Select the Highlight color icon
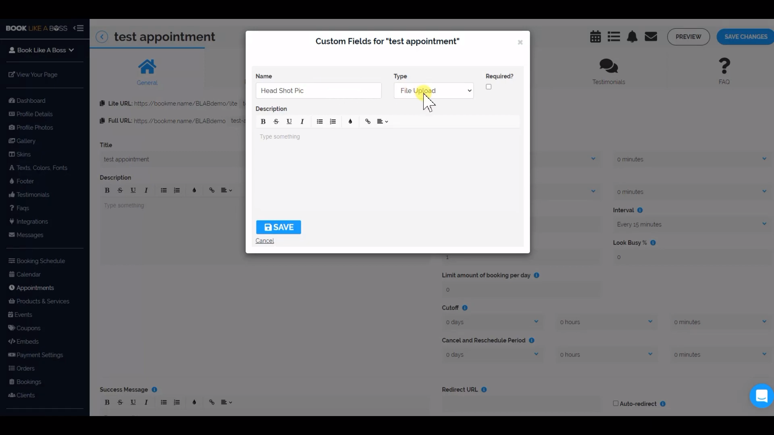Image resolution: width=774 pixels, height=435 pixels. pyautogui.click(x=350, y=121)
